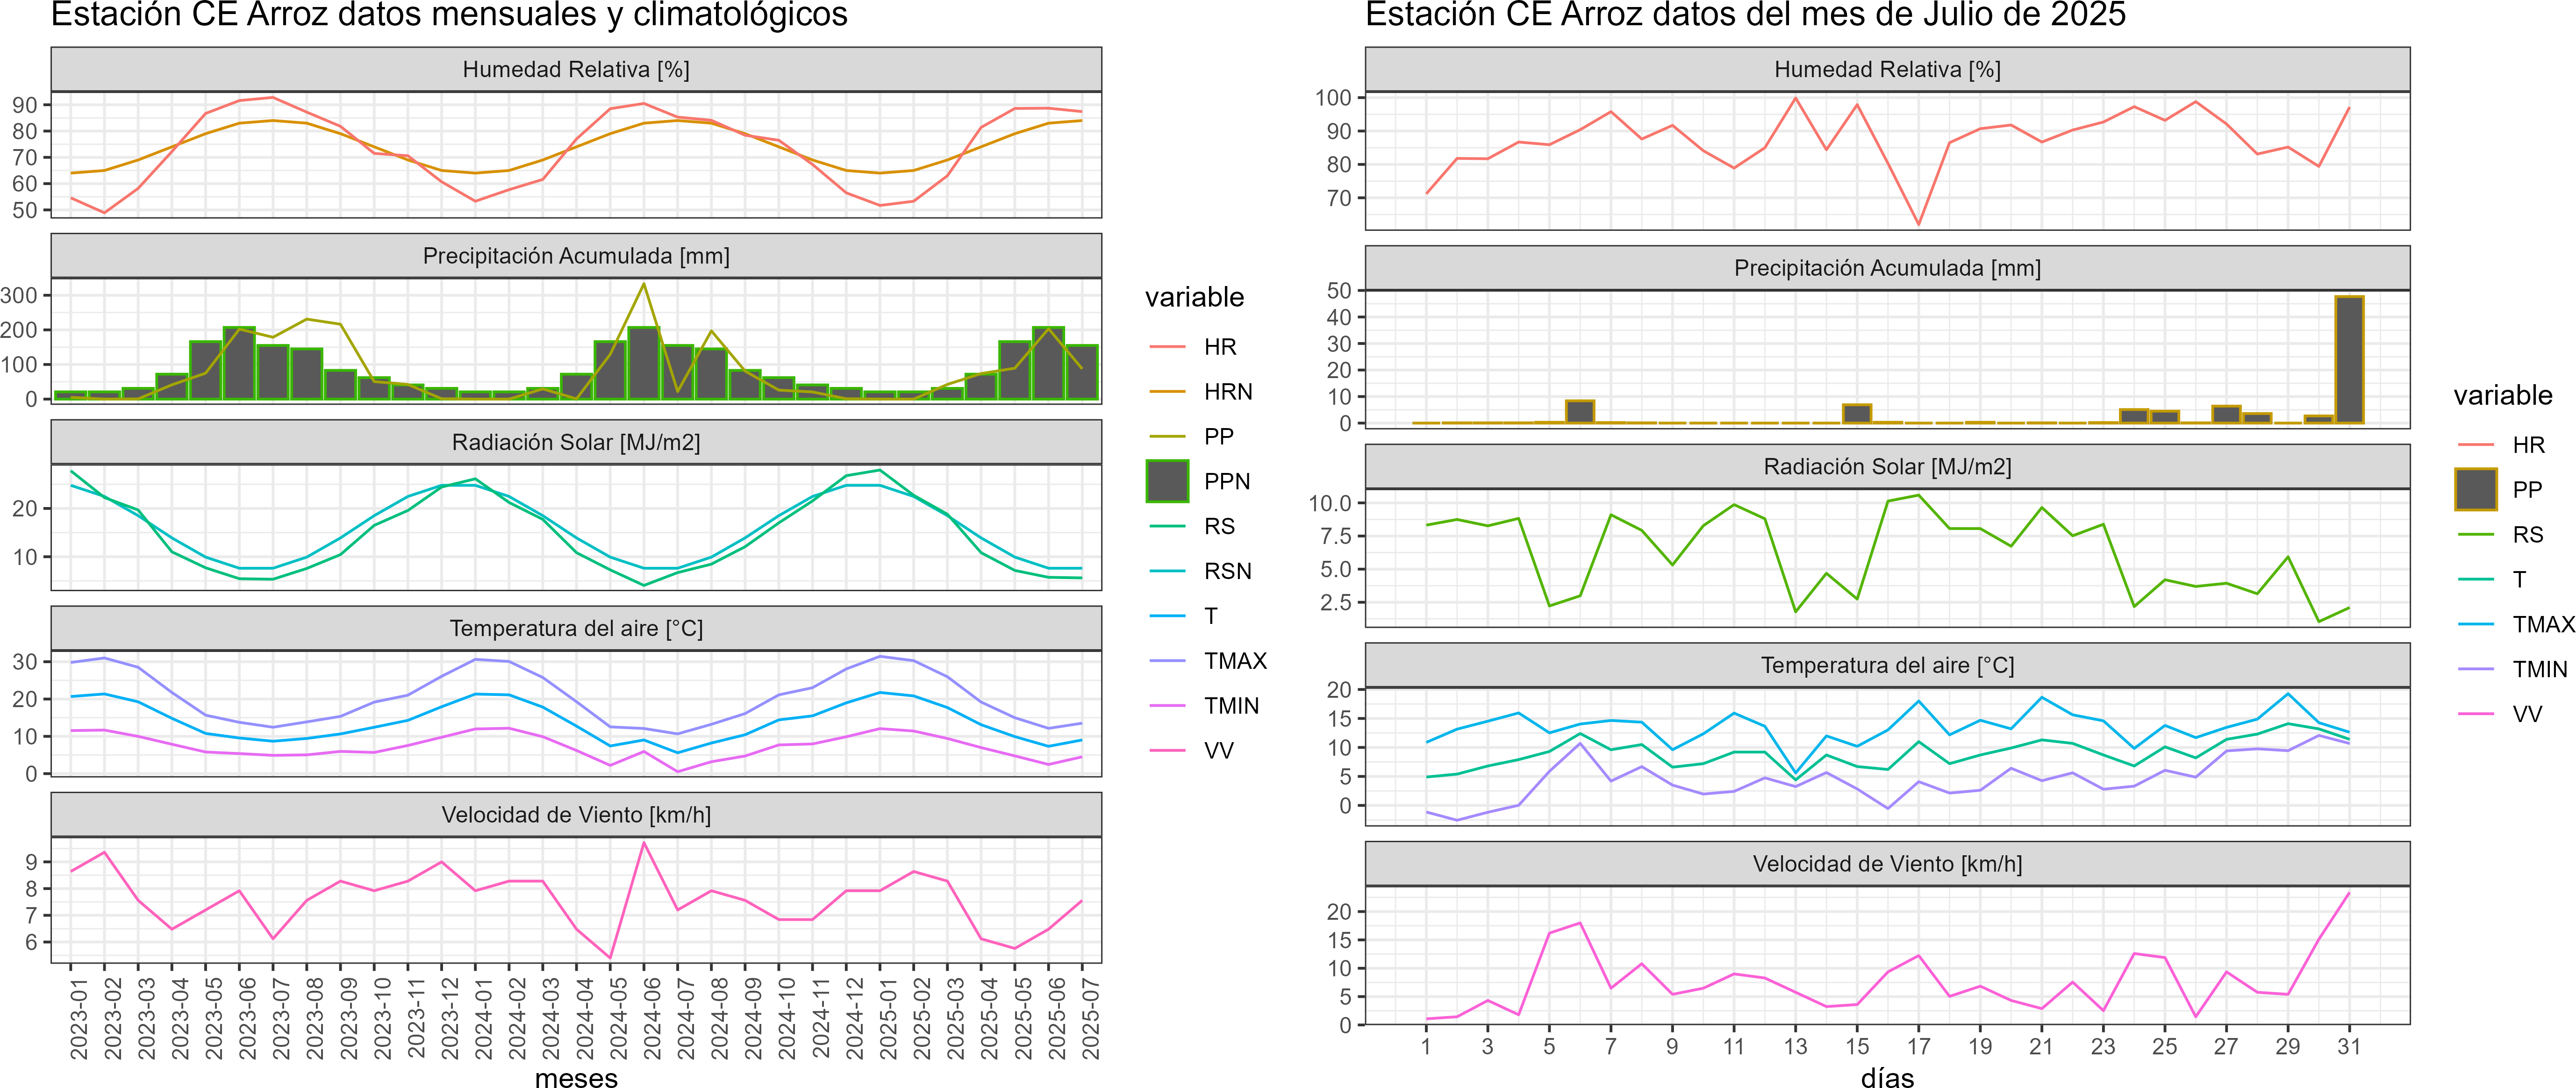Click the 10.0 y-axis label on July radiation
Image resolution: width=2576 pixels, height=1088 pixels.
(x=1330, y=503)
